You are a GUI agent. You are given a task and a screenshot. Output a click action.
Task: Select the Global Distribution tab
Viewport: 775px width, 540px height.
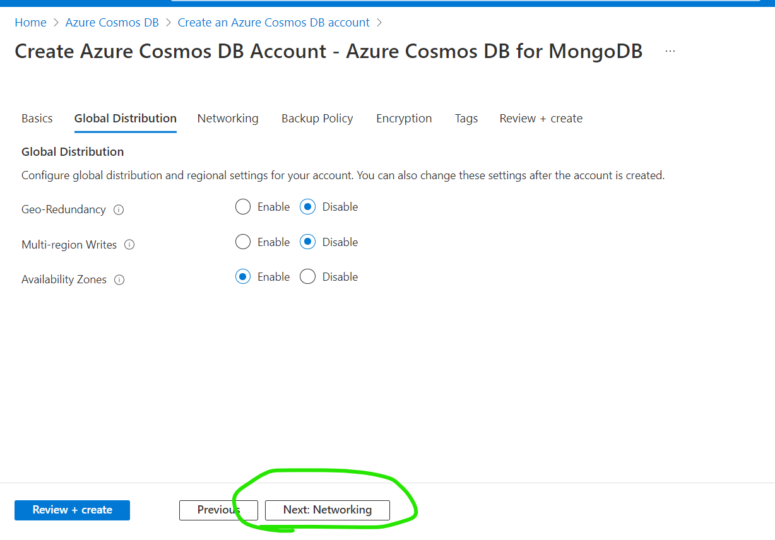click(x=126, y=119)
